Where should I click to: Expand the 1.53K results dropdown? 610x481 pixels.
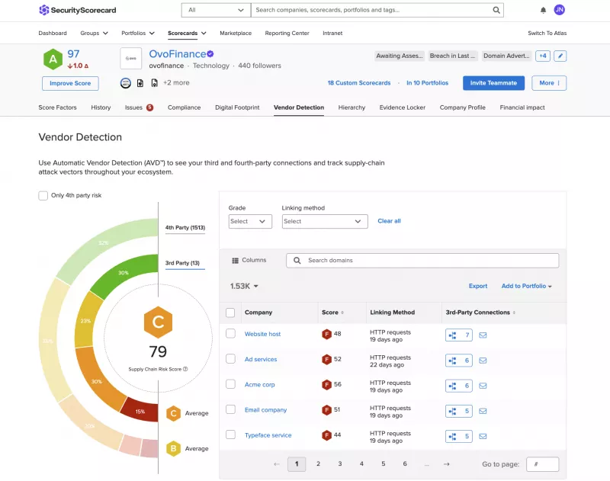[x=244, y=286]
